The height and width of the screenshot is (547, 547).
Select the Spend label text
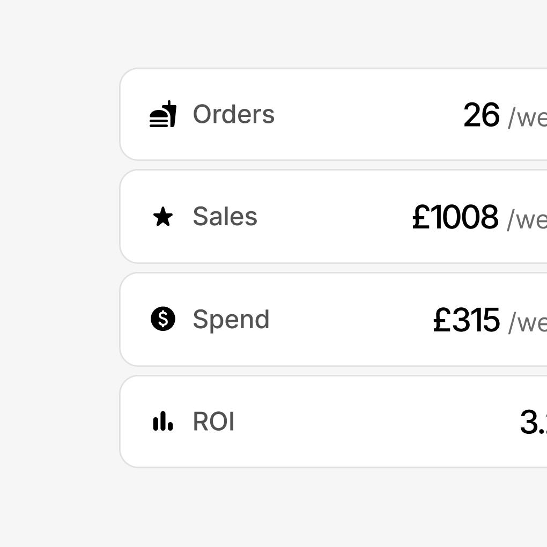231,320
